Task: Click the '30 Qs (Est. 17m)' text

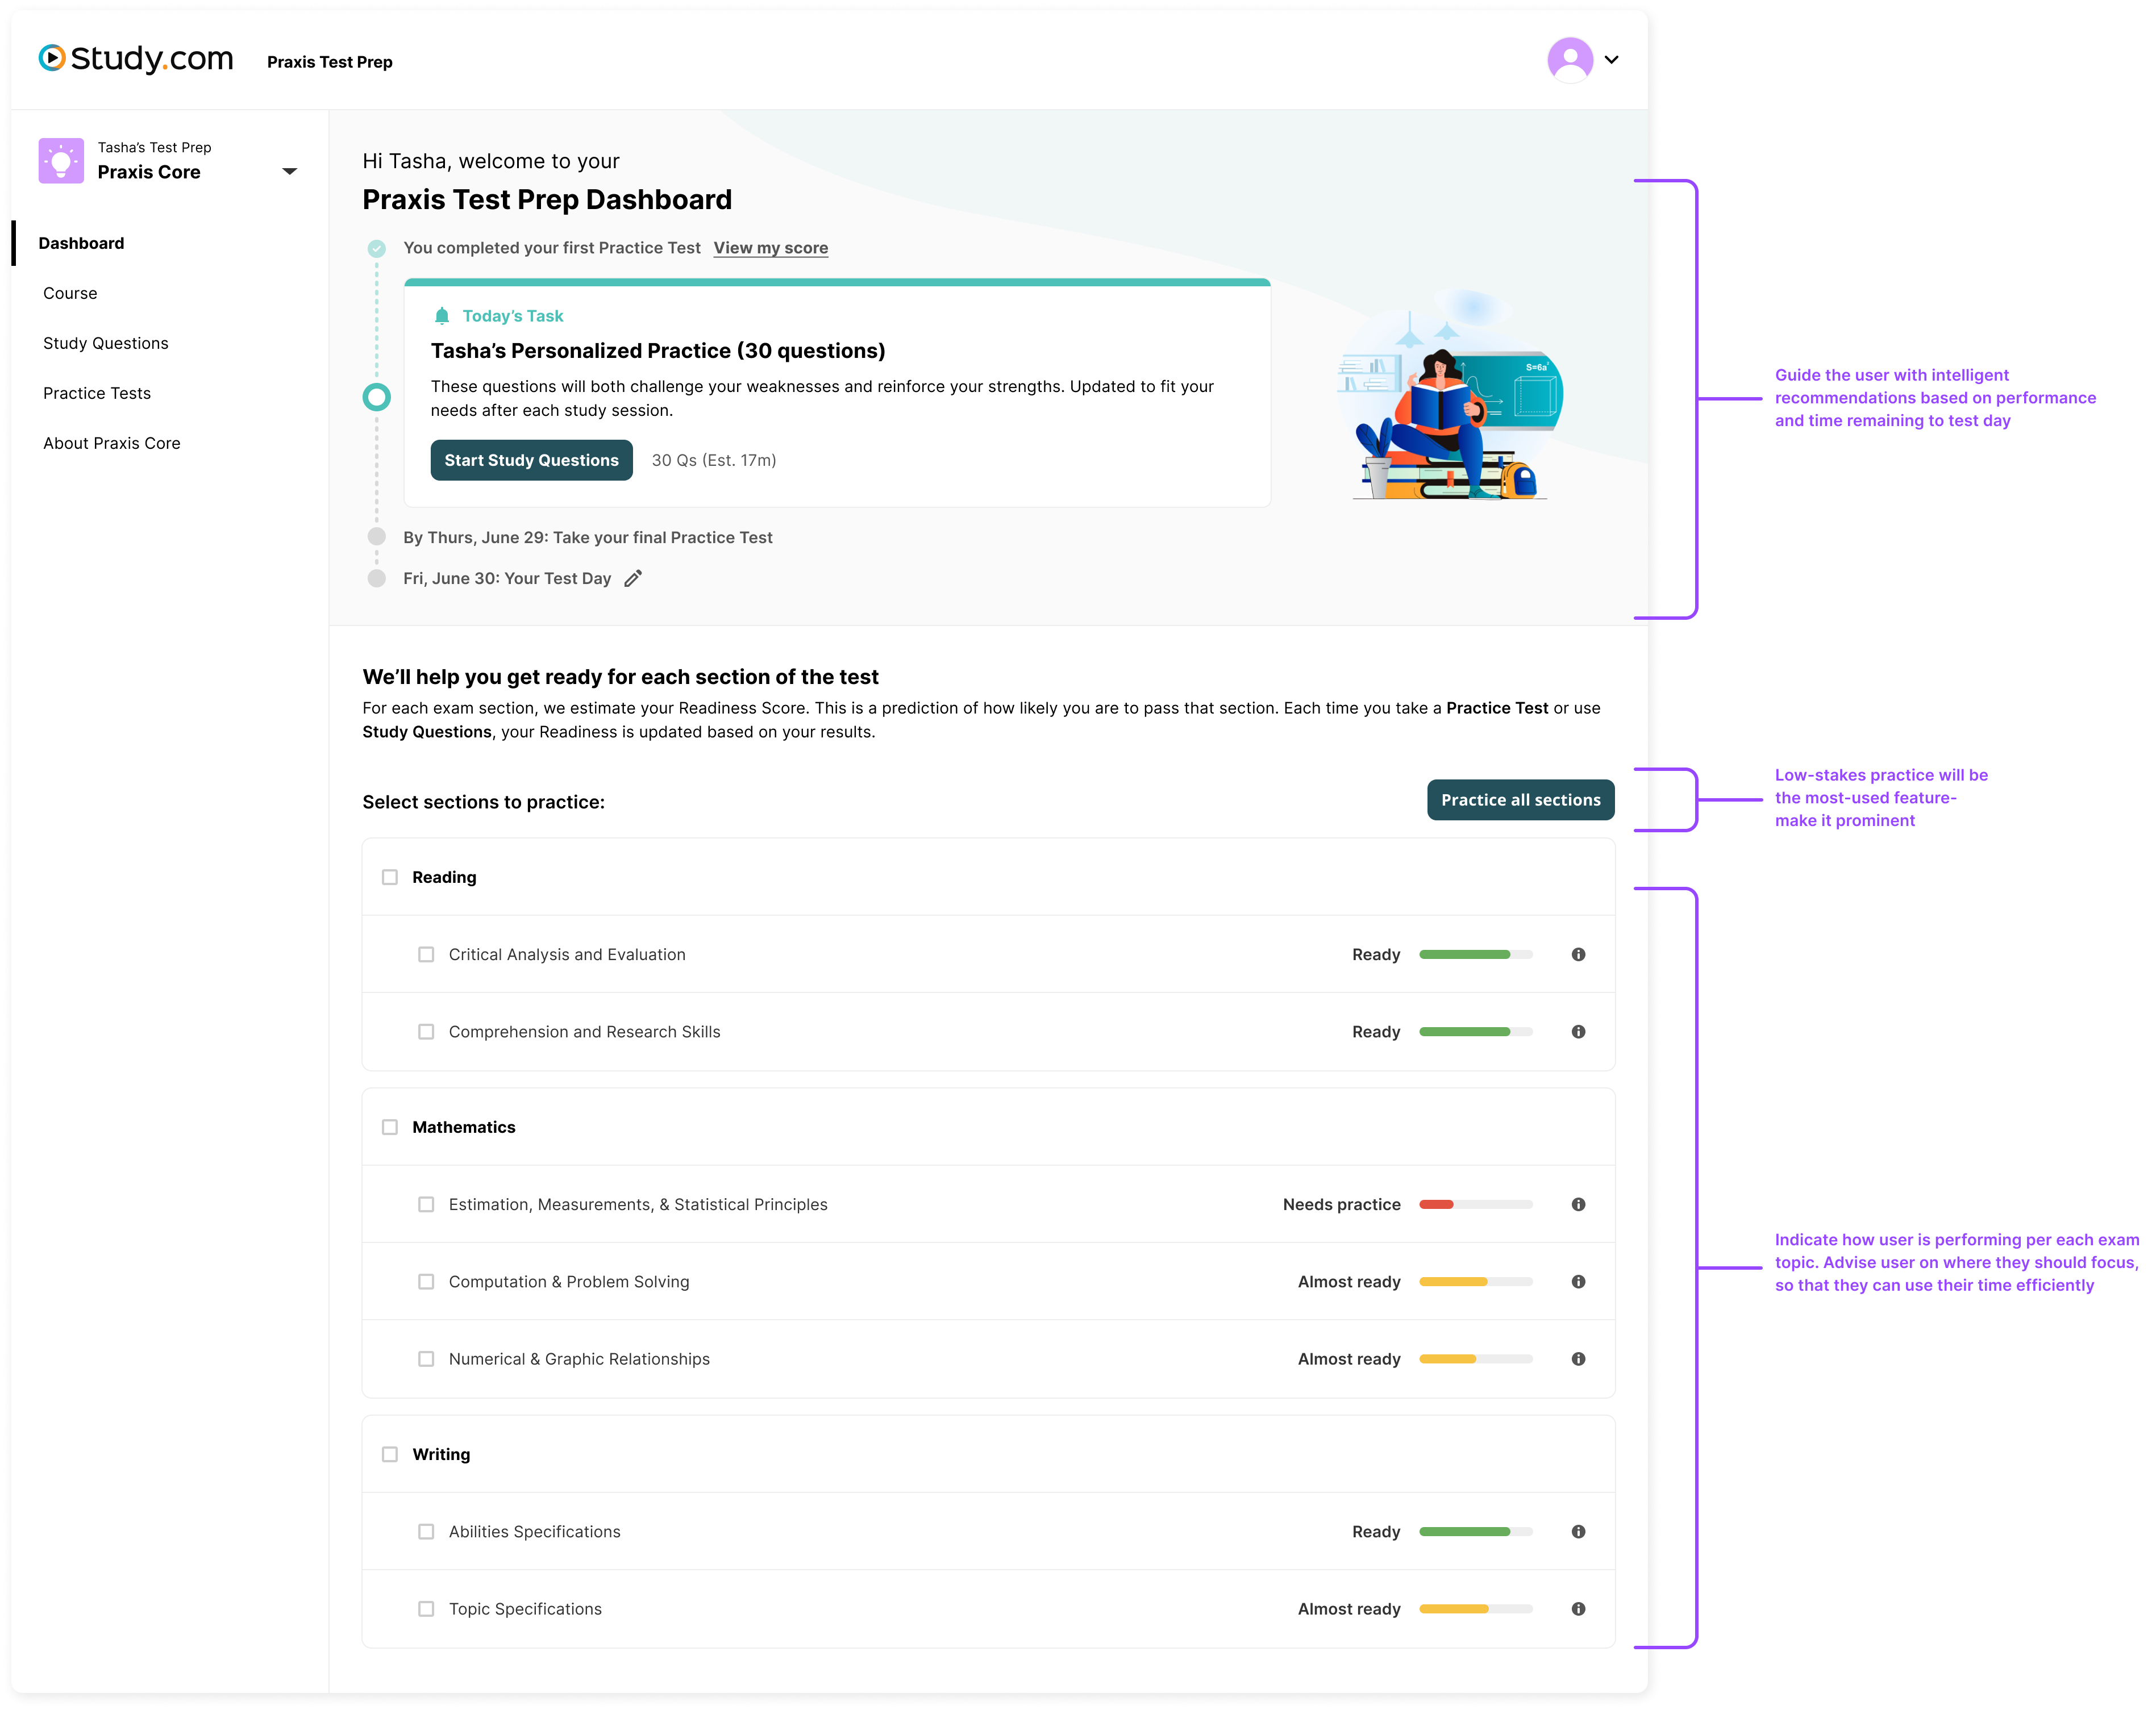Action: point(714,460)
